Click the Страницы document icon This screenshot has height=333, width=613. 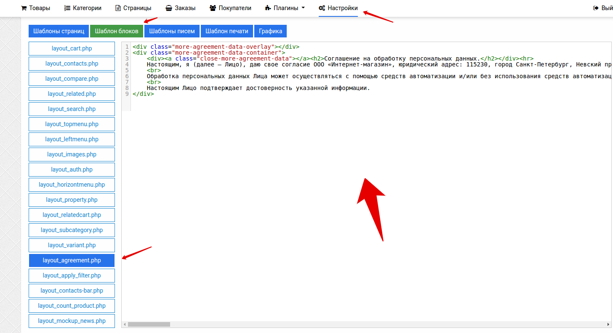118,8
